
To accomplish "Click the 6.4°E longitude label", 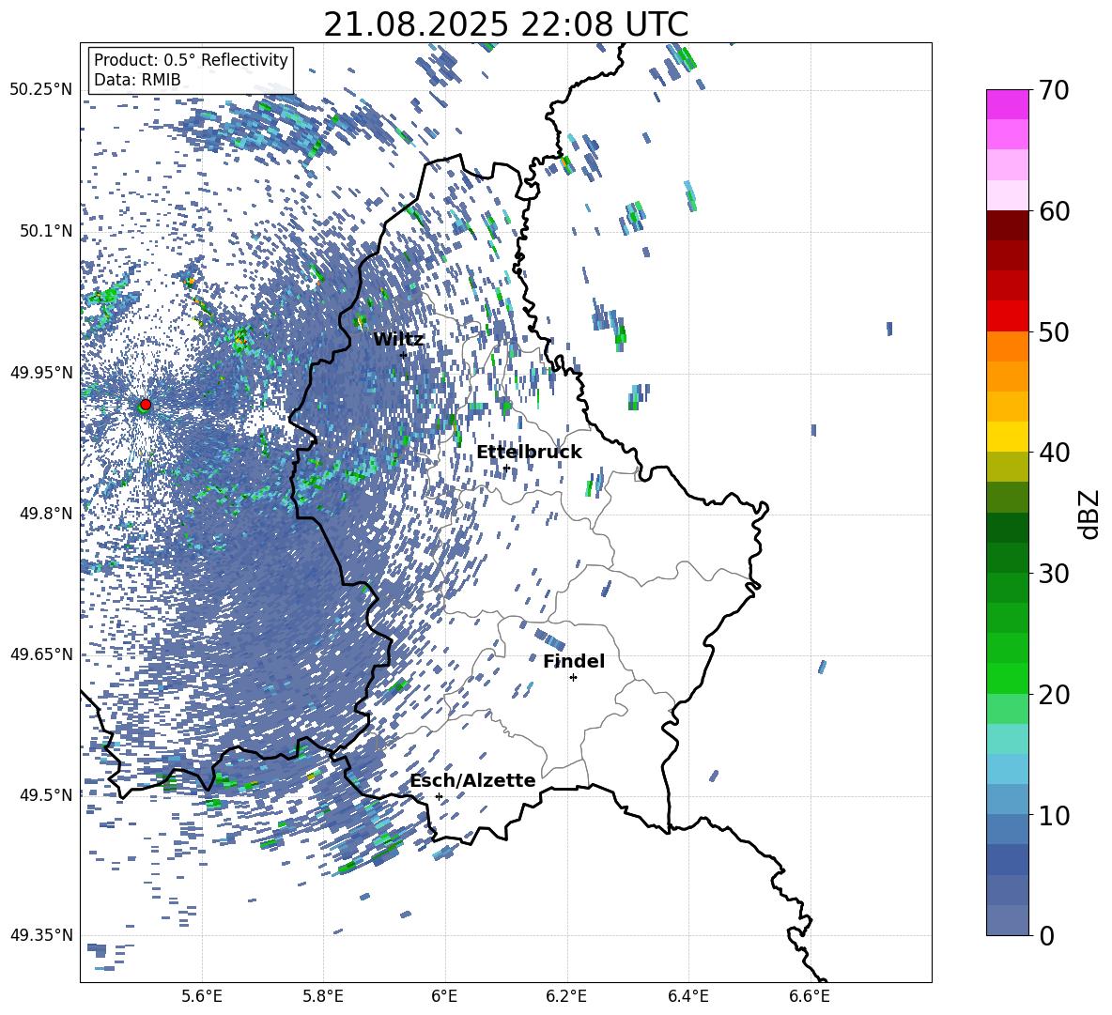I will coord(687,996).
